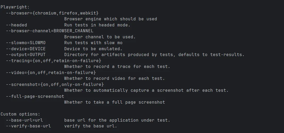Click the --full-page-screenshot flag
Viewport: 284px width, 133px height.
(35, 96)
